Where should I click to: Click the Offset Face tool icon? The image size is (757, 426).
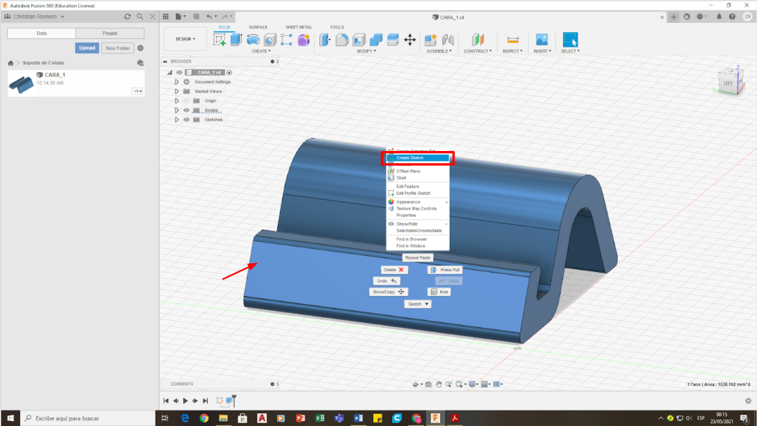[x=393, y=39]
